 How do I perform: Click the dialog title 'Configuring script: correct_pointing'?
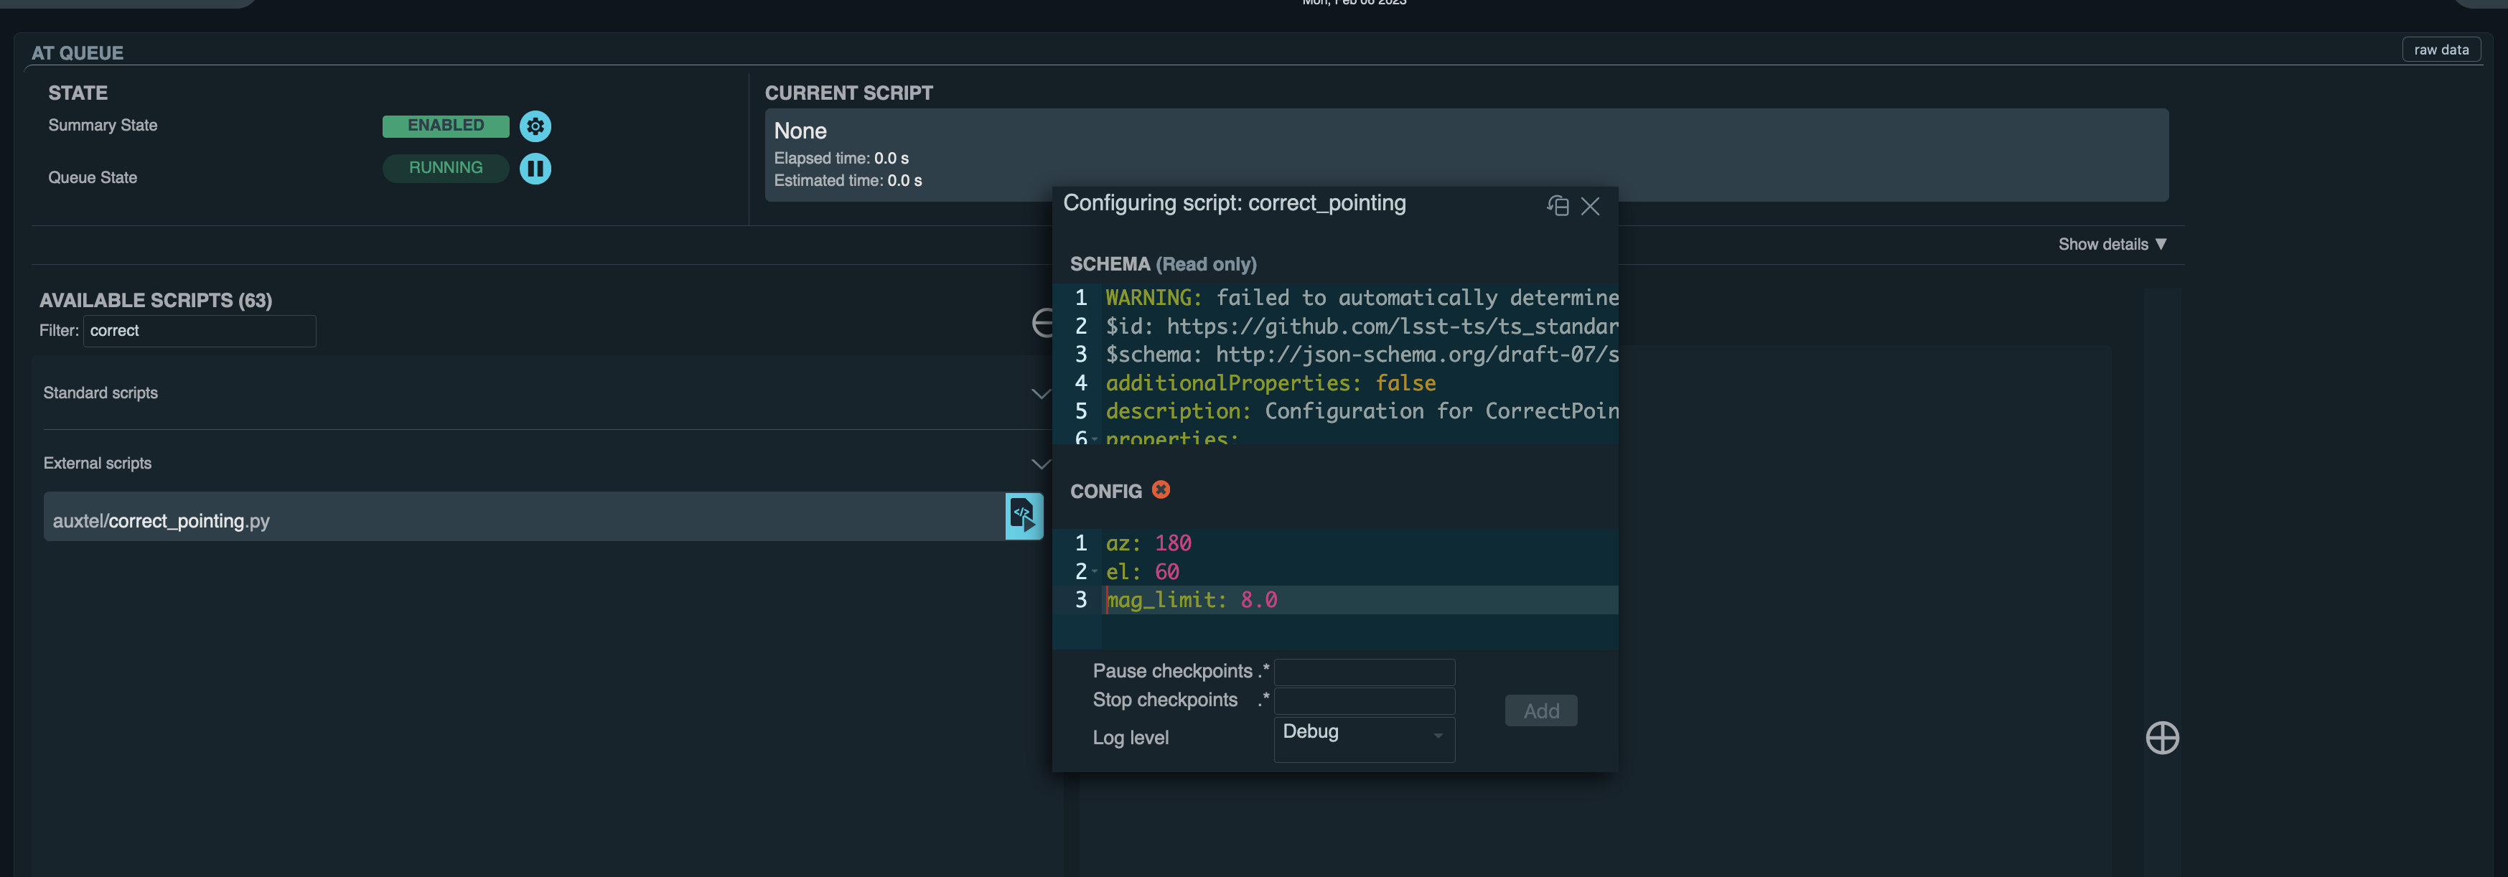pos(1235,202)
